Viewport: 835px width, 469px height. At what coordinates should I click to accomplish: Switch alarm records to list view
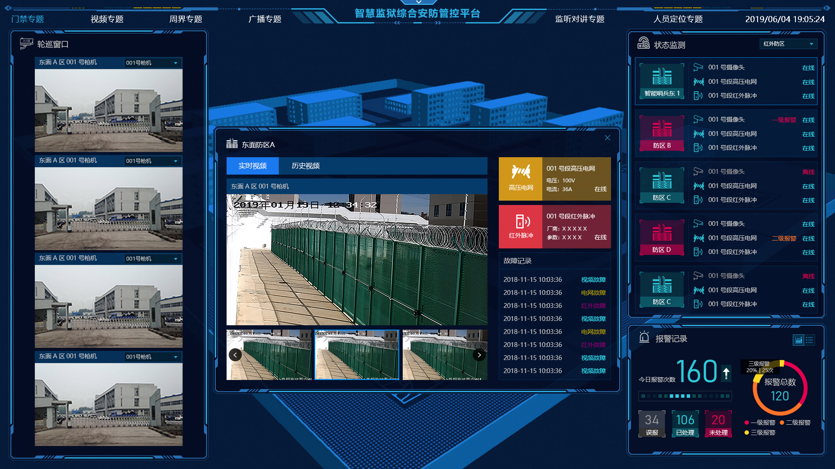809,340
